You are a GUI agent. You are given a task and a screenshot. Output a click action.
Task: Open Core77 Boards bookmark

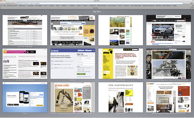click(x=112, y=6)
